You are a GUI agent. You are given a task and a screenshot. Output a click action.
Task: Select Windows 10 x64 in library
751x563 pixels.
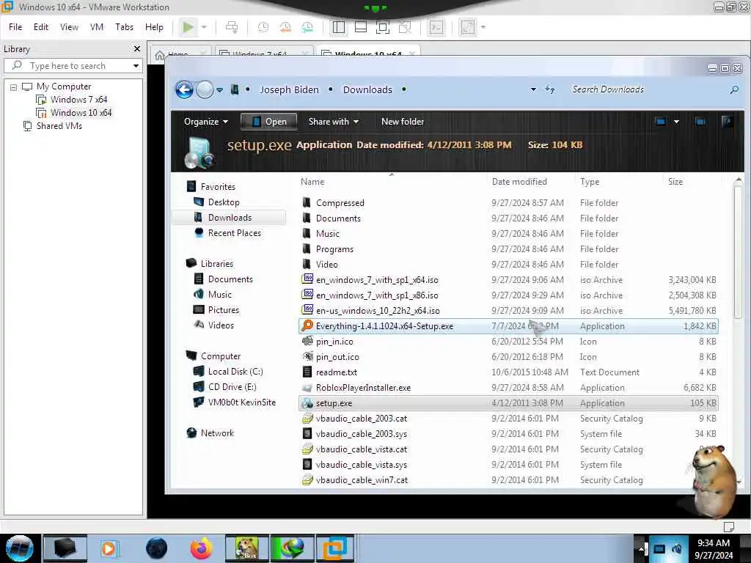81,113
